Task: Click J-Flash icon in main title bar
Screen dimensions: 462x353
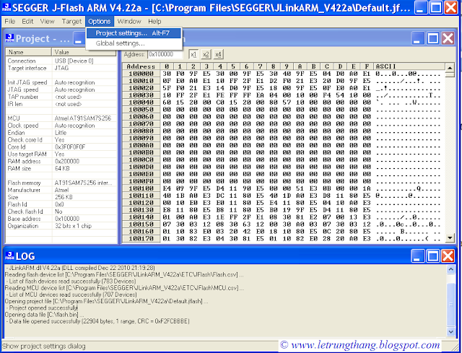Action: [6, 7]
